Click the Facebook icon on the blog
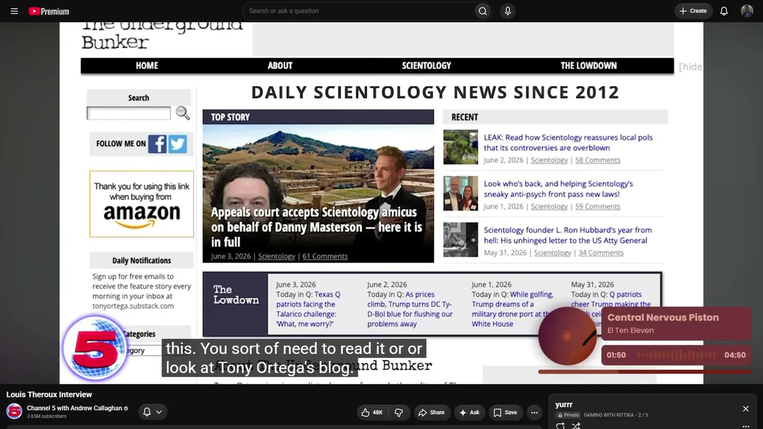Screen dimensions: 763x429 tap(157, 144)
